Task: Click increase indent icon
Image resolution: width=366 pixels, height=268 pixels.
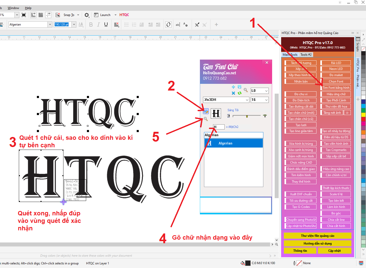Action: [150, 25]
